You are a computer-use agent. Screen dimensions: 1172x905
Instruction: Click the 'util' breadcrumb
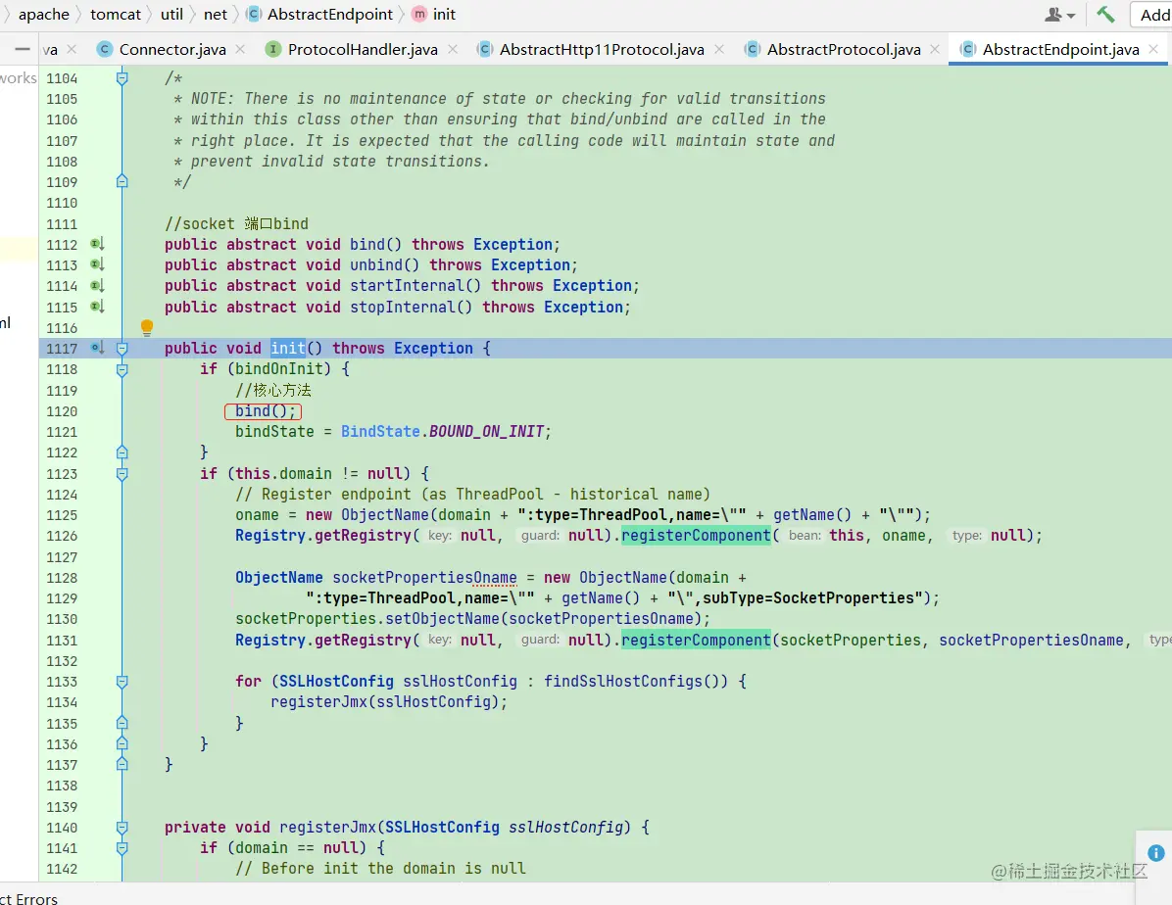171,14
